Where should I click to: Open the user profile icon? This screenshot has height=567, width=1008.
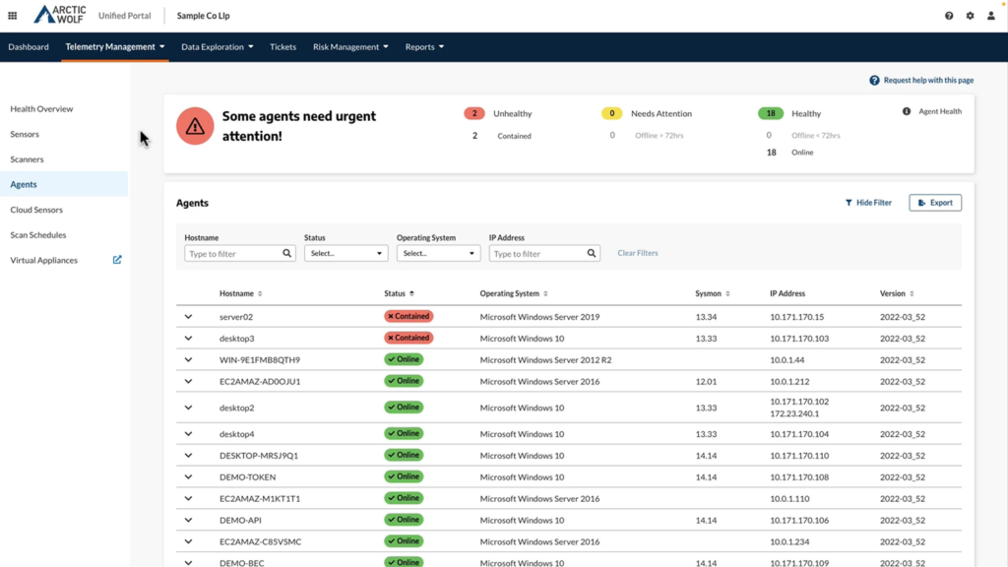tap(991, 15)
